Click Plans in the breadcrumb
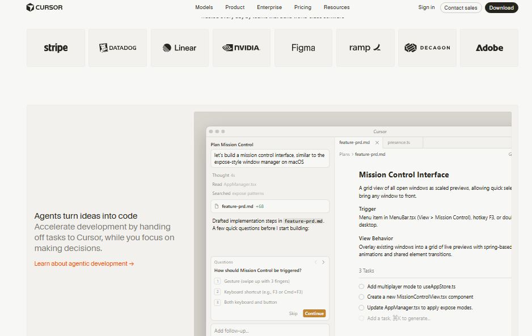This screenshot has width=532, height=336. pos(344,154)
